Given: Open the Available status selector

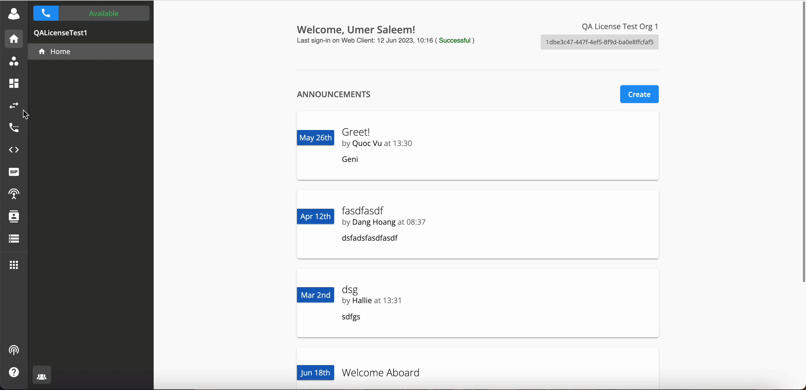Looking at the screenshot, I should [x=104, y=13].
